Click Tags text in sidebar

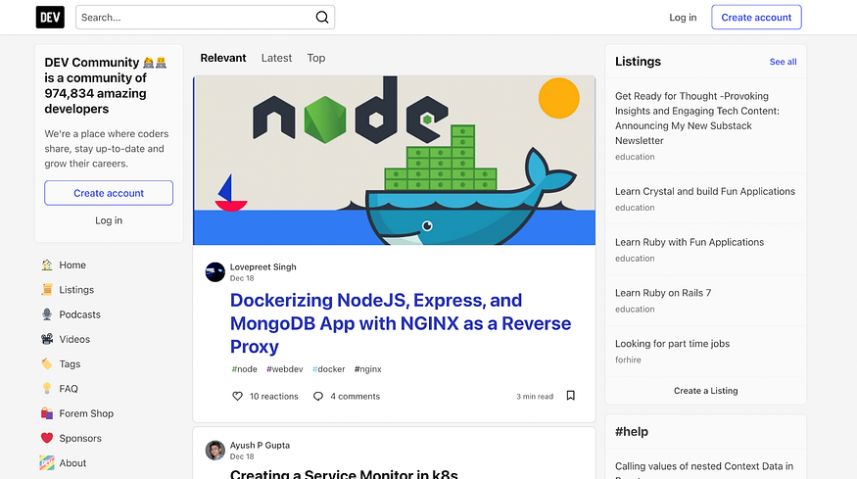coord(70,364)
